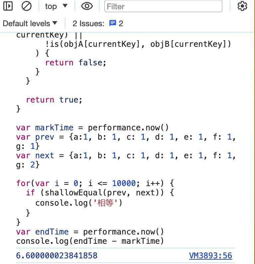Create a live expression via eye icon
The image size is (255, 264).
[87, 6]
